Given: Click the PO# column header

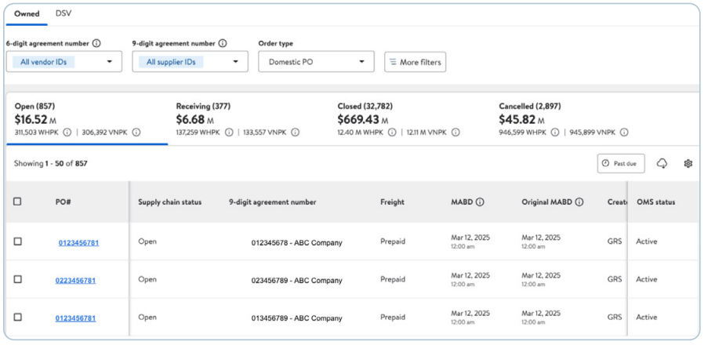Looking at the screenshot, I should point(64,202).
